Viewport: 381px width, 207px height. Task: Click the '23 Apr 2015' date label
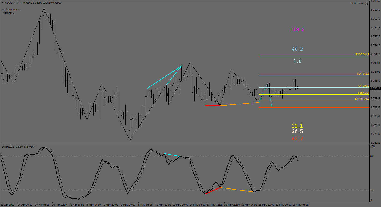pyautogui.click(x=7, y=205)
